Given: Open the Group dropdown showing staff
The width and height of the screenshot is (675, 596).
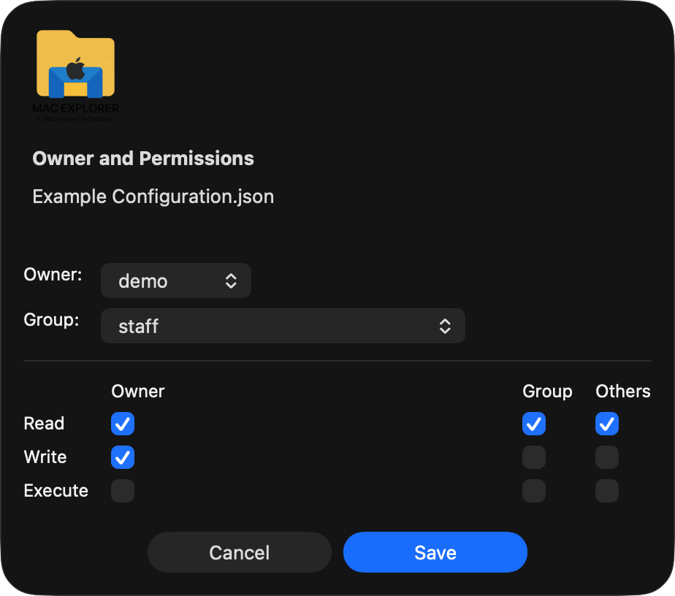Looking at the screenshot, I should click(283, 326).
